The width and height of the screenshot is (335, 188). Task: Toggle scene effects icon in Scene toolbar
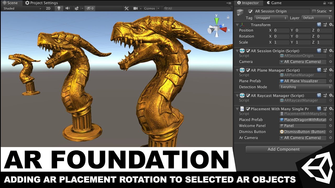pos(76,8)
